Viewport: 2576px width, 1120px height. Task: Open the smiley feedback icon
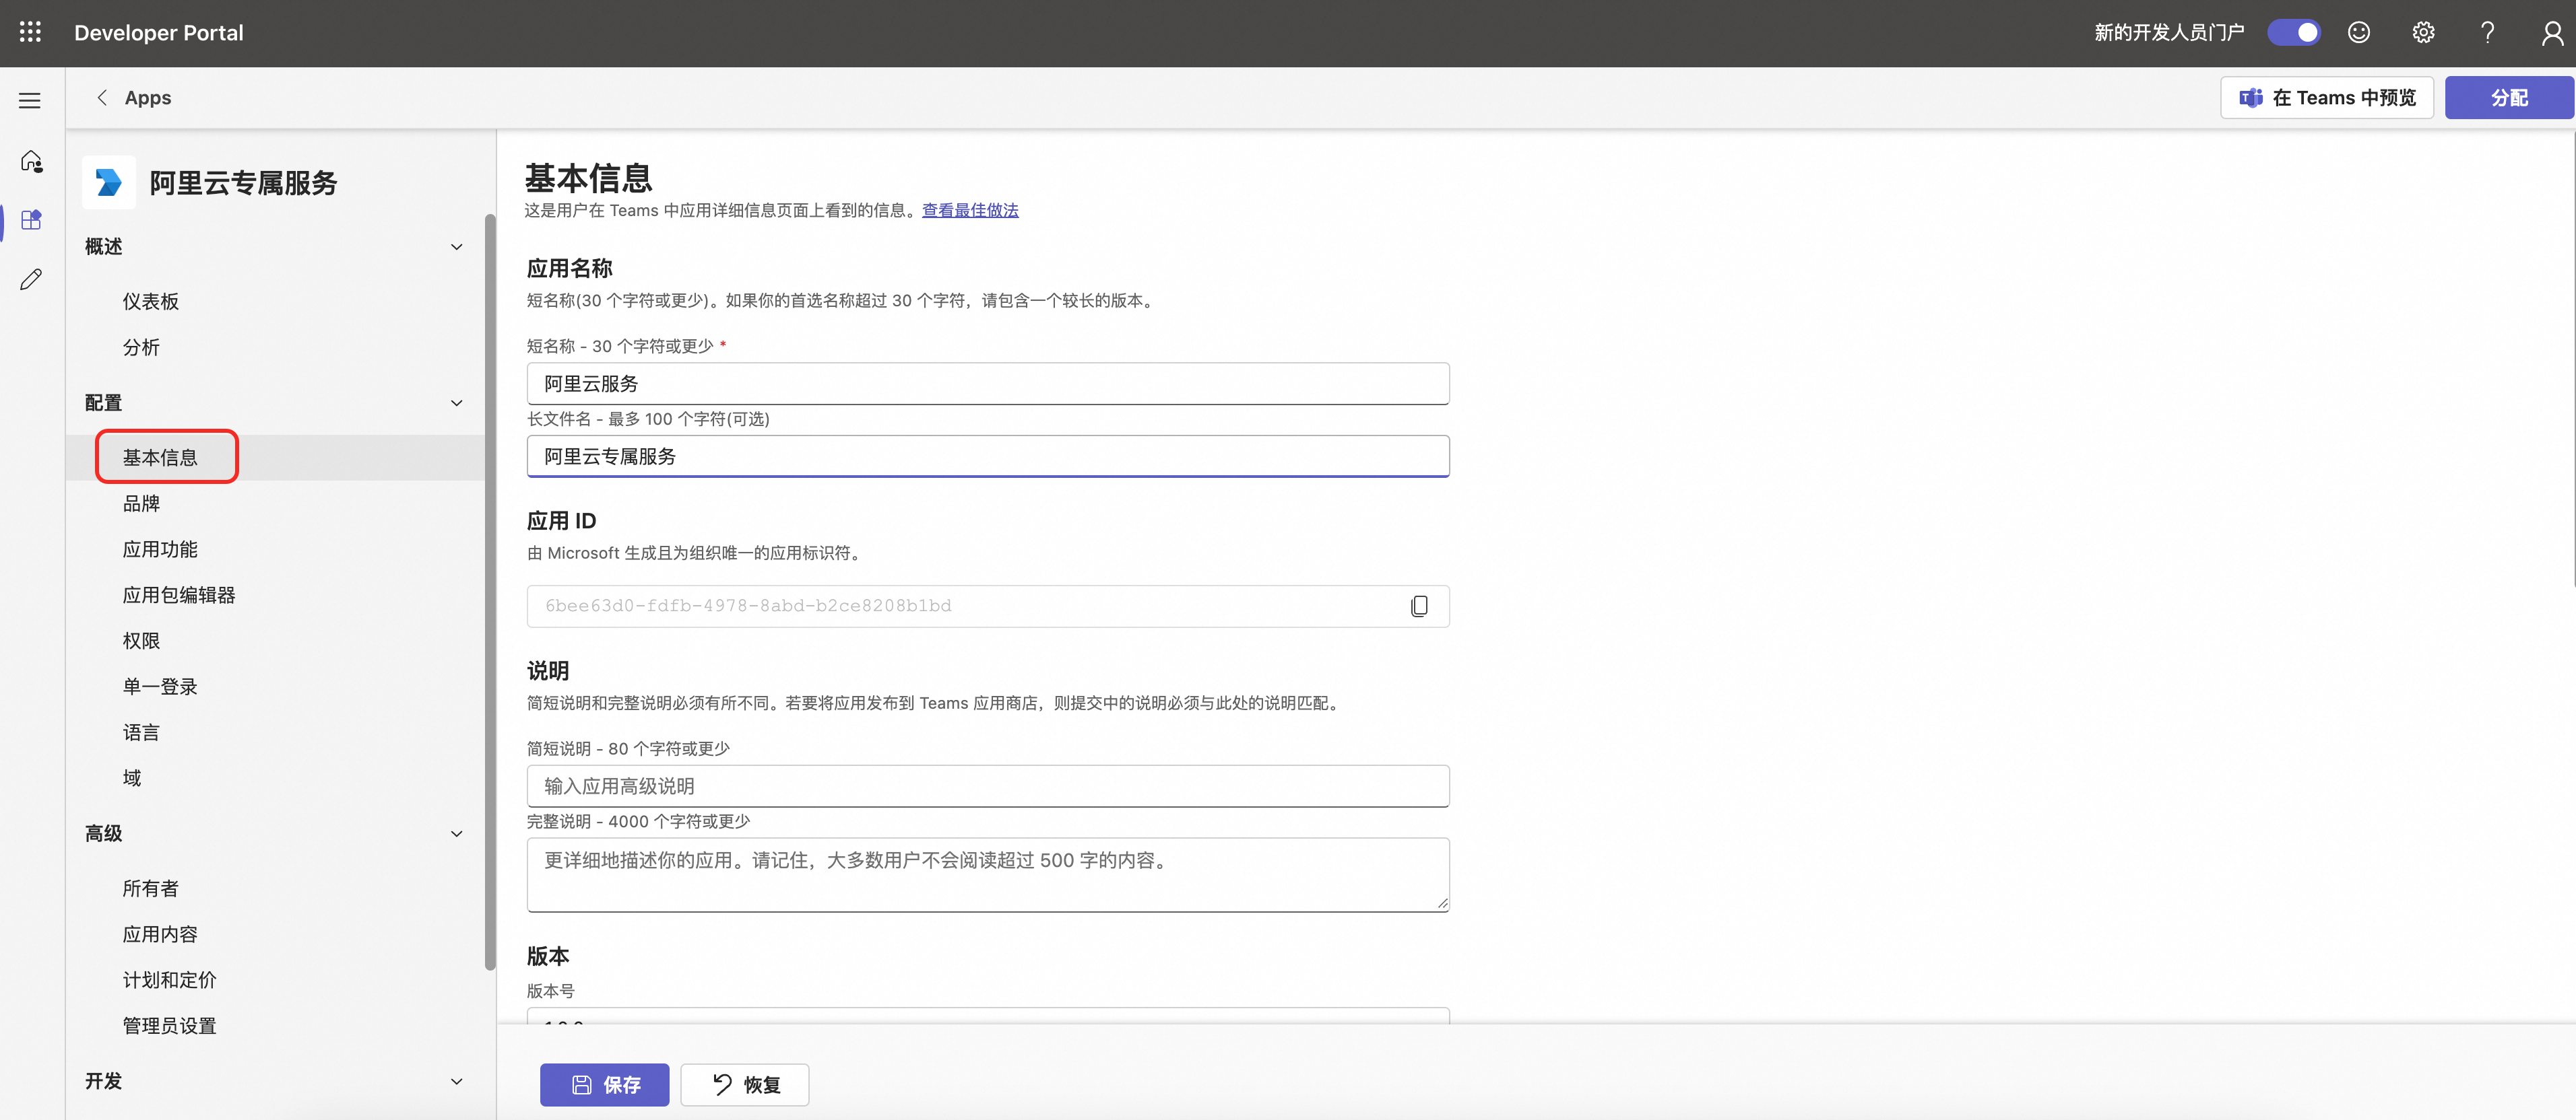click(x=2358, y=33)
